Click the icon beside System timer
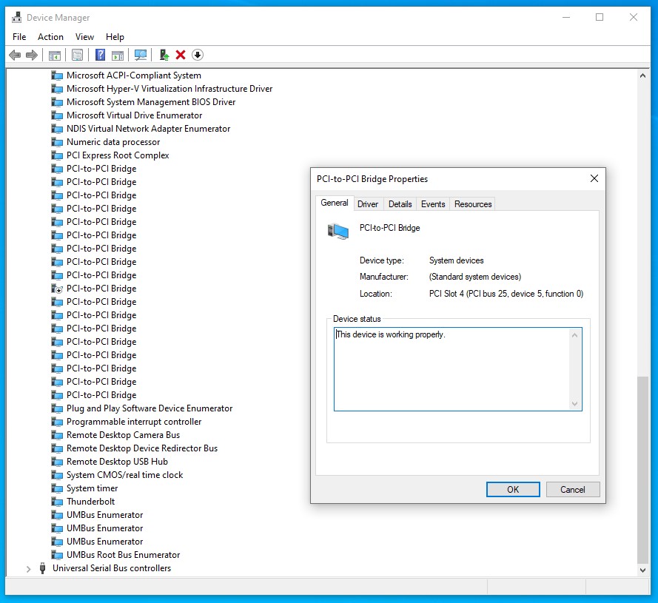658x603 pixels. [57, 488]
